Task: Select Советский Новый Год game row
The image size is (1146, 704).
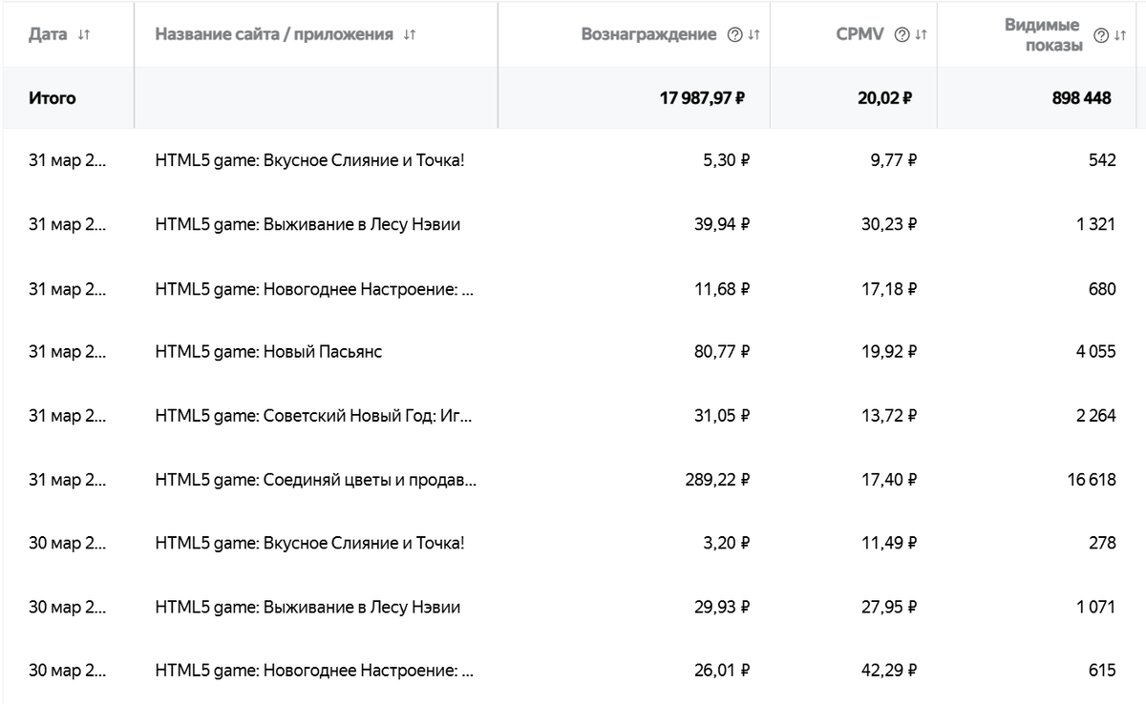Action: coord(573,416)
